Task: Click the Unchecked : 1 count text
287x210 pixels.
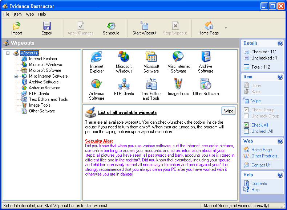Action: tap(264, 58)
